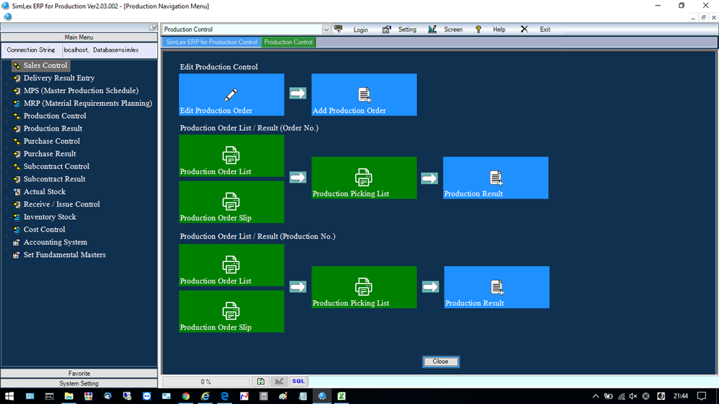Open Excel from the taskbar
The height and width of the screenshot is (404, 719).
click(x=341, y=397)
